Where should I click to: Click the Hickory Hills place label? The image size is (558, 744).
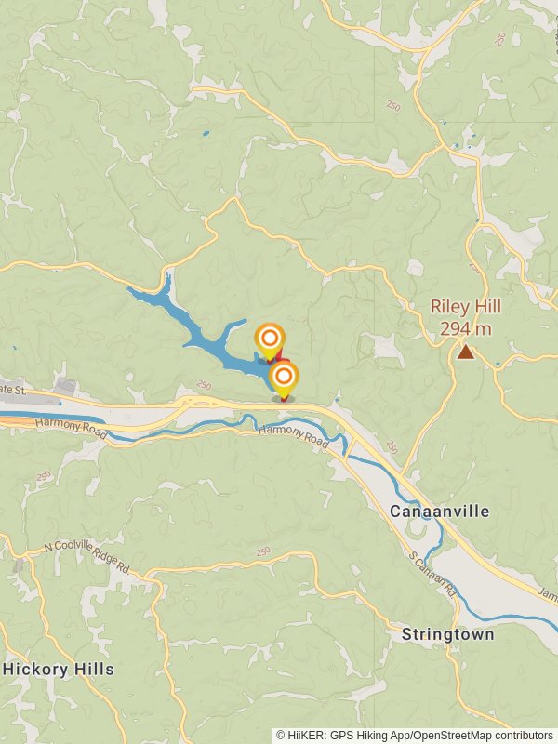[x=59, y=670]
